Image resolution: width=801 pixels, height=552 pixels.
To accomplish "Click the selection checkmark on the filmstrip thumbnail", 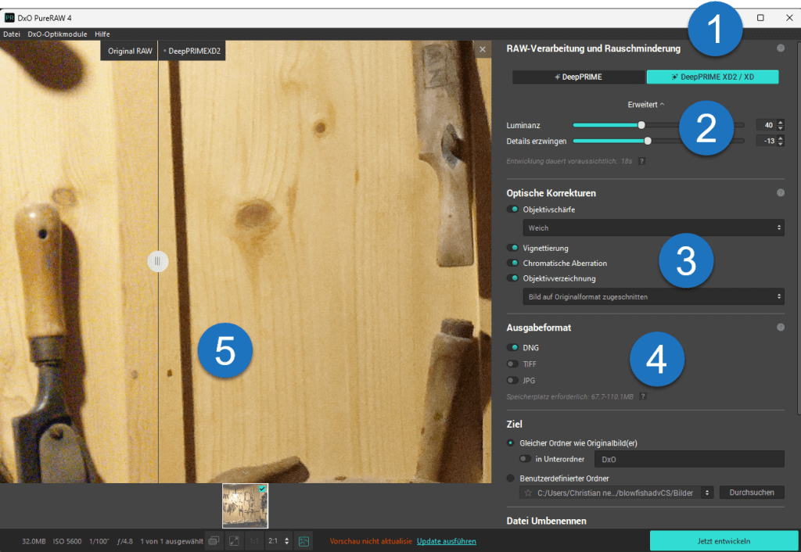I will 263,489.
